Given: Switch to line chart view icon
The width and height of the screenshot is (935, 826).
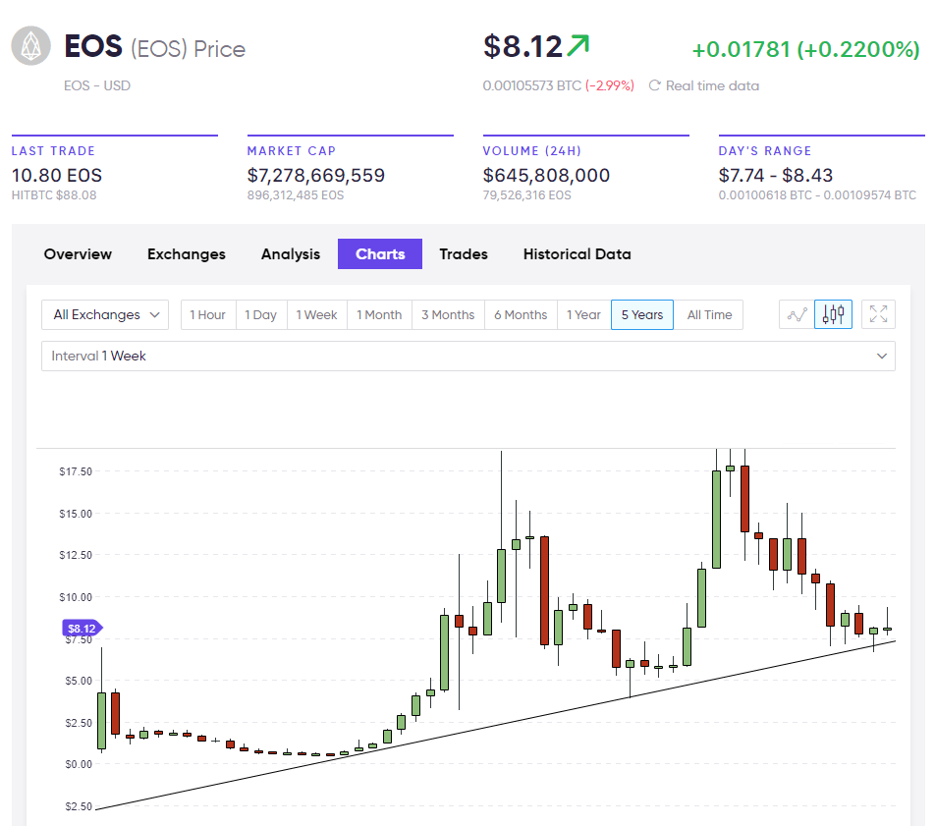Looking at the screenshot, I should coord(797,314).
